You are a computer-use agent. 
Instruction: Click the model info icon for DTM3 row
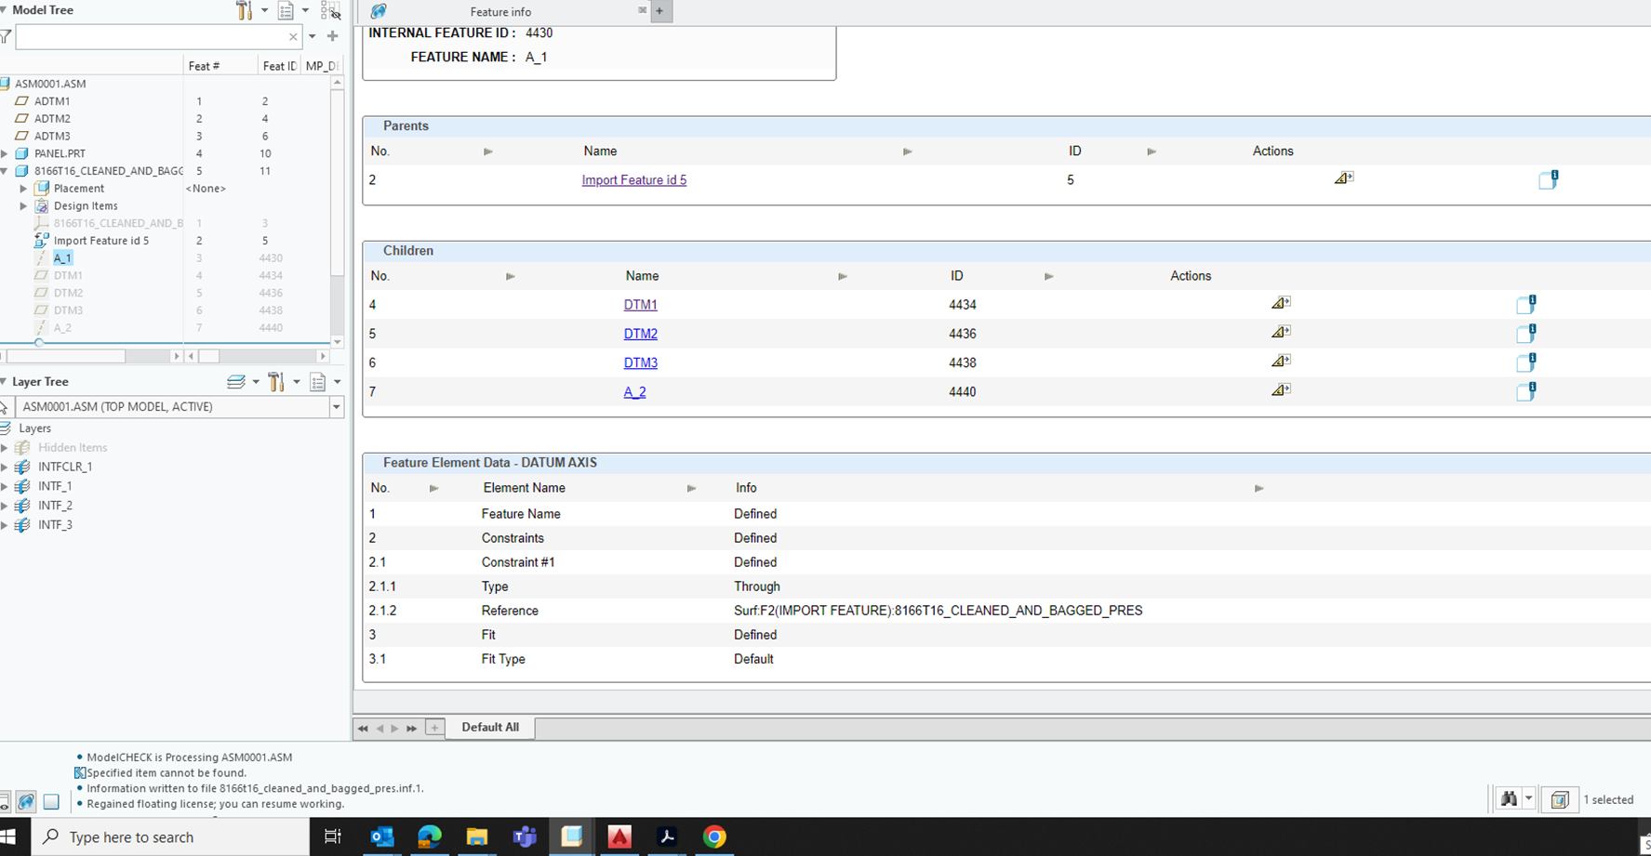tap(1525, 362)
